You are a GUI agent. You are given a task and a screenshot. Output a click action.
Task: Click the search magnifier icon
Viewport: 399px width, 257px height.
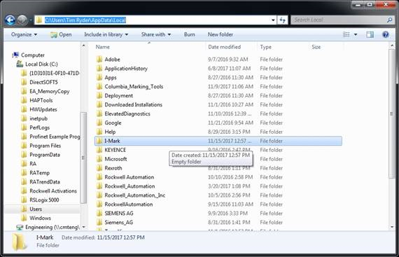pyautogui.click(x=389, y=20)
